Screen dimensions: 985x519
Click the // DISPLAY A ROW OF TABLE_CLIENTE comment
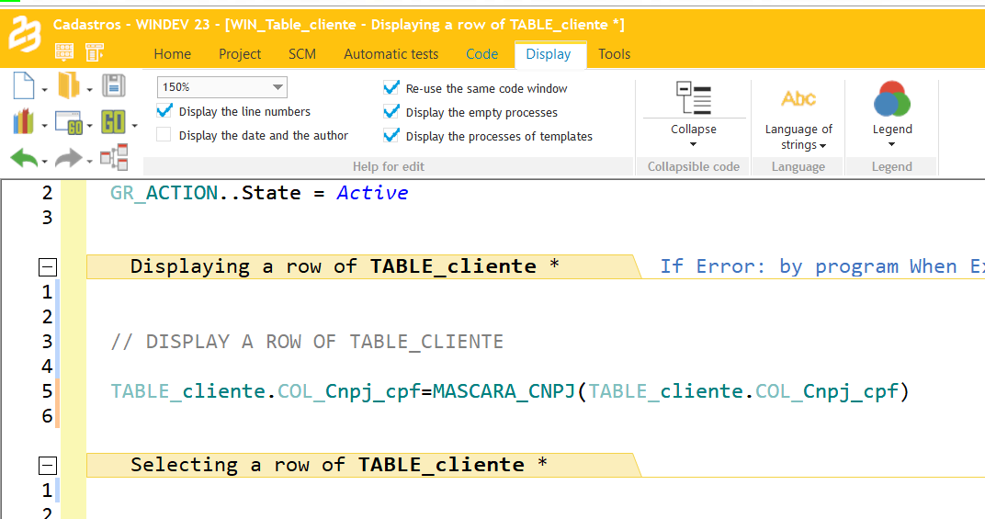(307, 341)
